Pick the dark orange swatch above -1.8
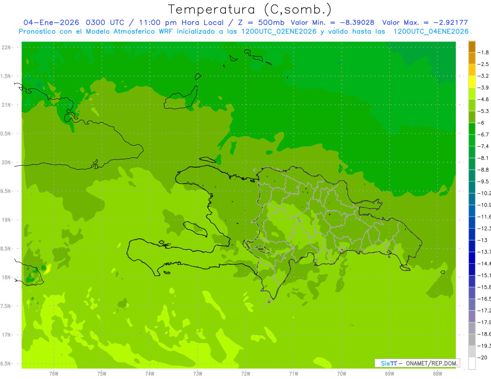This screenshot has width=491, height=379. click(472, 47)
